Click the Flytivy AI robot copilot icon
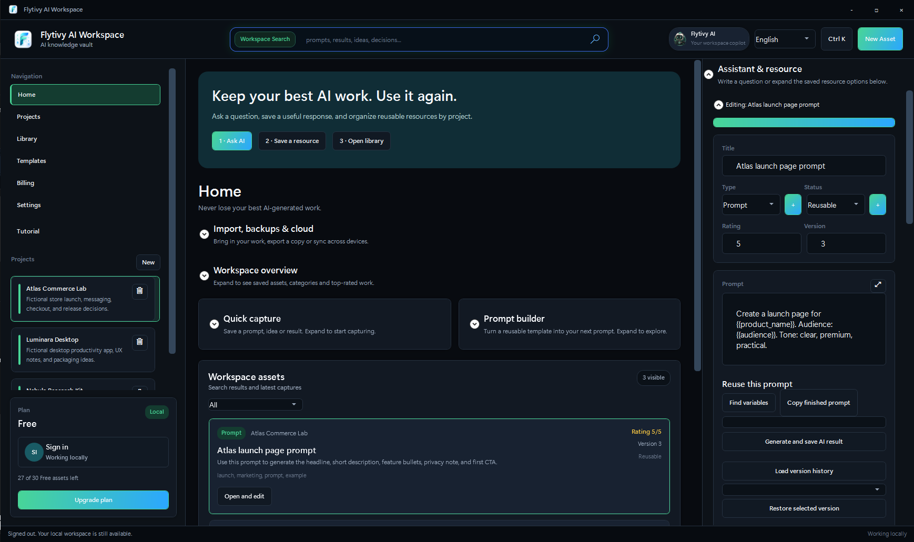This screenshot has height=542, width=914. [x=680, y=38]
